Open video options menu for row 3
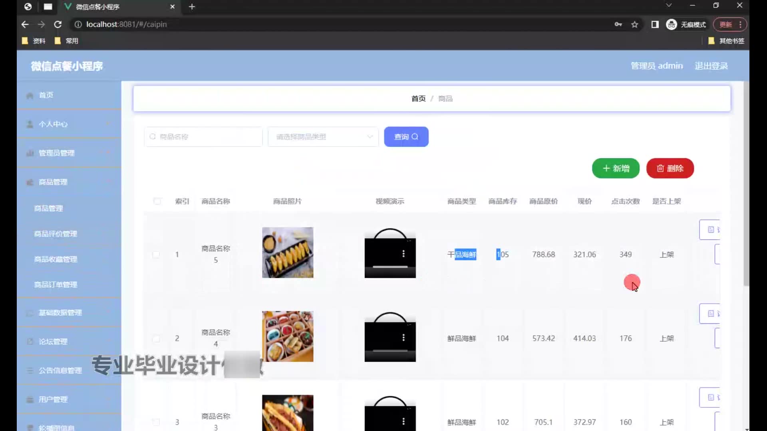This screenshot has width=767, height=431. tap(403, 421)
